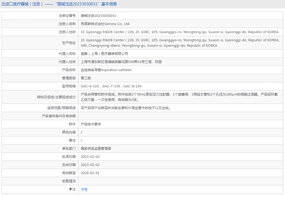The height and width of the screenshot is (197, 285).
Task: Click effective date 2023-02-02 in 生效日期 row
Action: (90, 165)
